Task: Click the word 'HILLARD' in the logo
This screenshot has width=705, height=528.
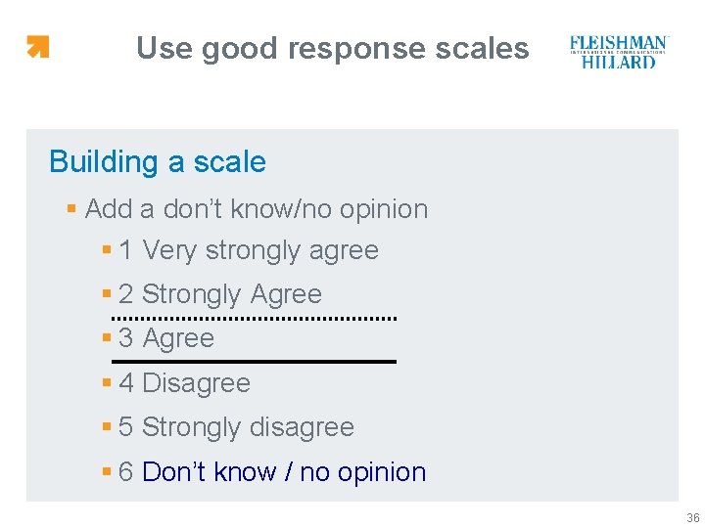Action: coord(619,61)
